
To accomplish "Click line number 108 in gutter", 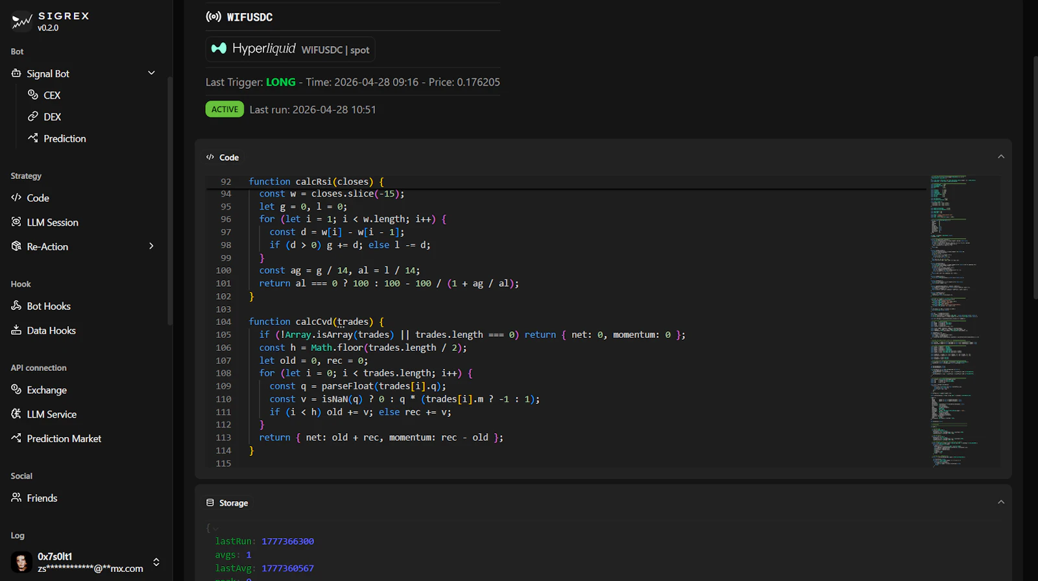I will tap(224, 373).
